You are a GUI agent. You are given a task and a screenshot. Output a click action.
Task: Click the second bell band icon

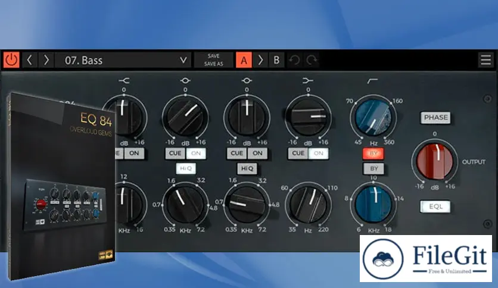pos(247,81)
